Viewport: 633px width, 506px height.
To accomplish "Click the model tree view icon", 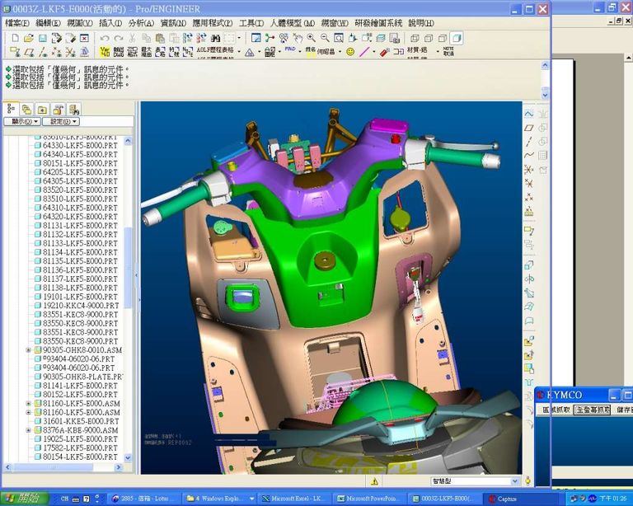I will pyautogui.click(x=12, y=109).
